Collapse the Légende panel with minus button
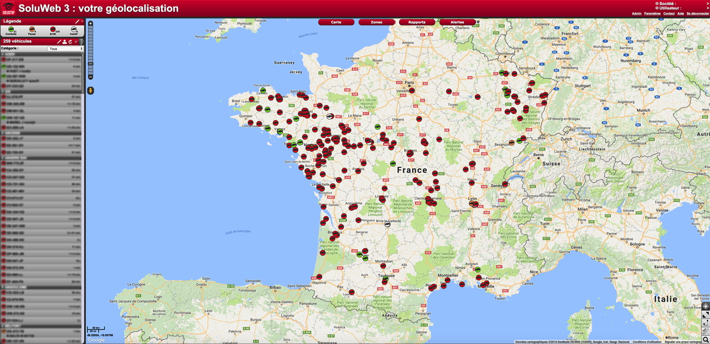Viewport: 710px width, 344px height. pos(82,21)
